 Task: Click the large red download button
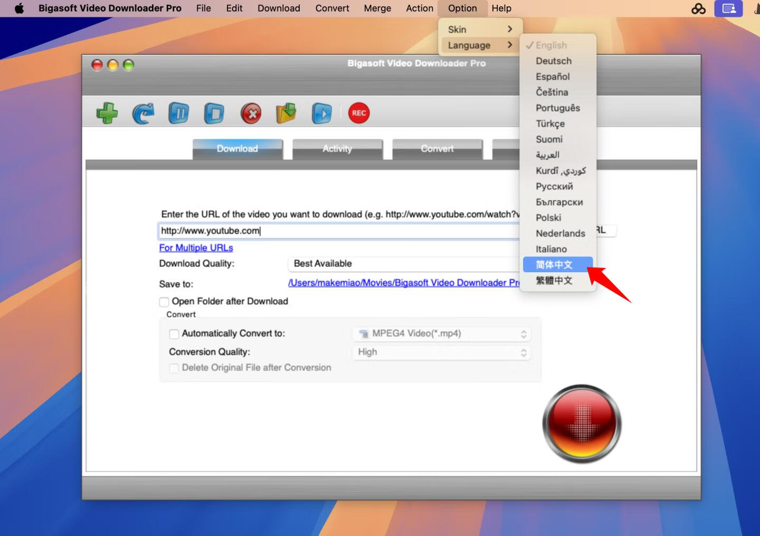[x=582, y=424]
